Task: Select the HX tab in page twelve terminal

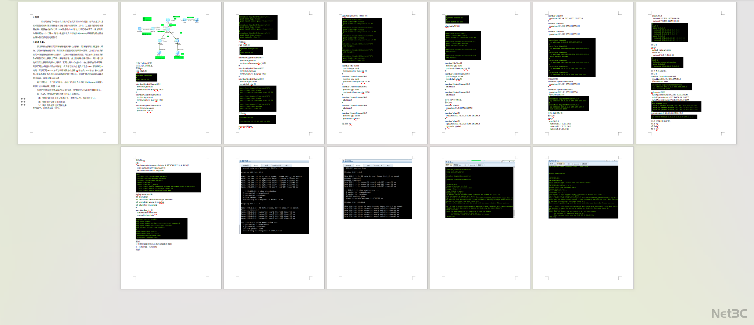Action: coord(569,164)
